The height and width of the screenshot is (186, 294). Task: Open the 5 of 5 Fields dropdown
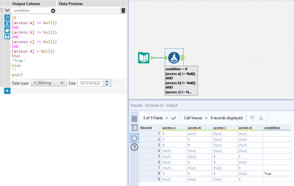(x=157, y=118)
